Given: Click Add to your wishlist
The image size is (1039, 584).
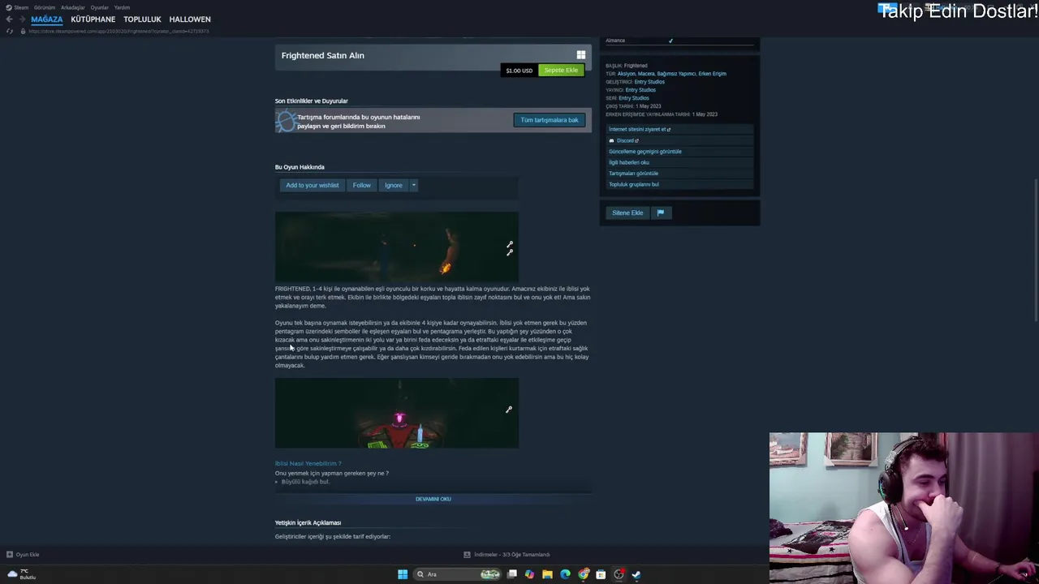Looking at the screenshot, I should click(312, 185).
